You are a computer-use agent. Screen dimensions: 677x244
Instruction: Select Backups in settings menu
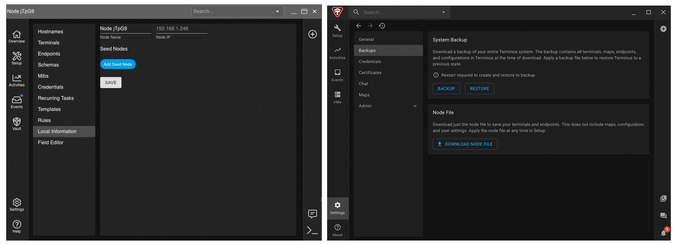click(x=388, y=51)
